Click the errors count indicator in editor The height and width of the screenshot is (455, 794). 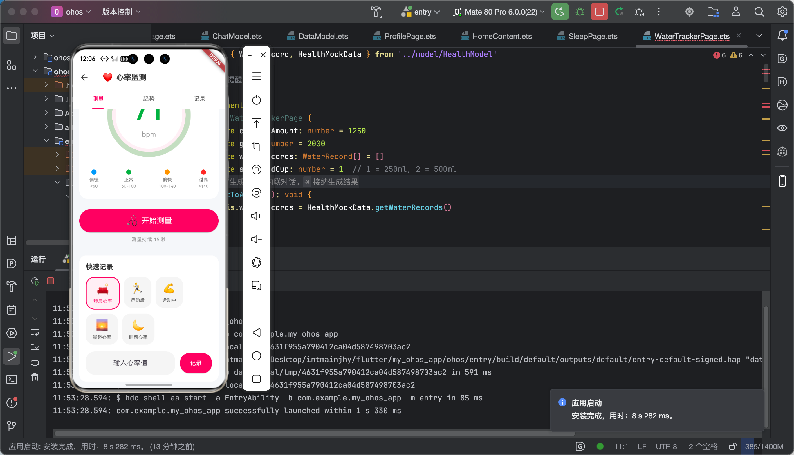click(720, 55)
